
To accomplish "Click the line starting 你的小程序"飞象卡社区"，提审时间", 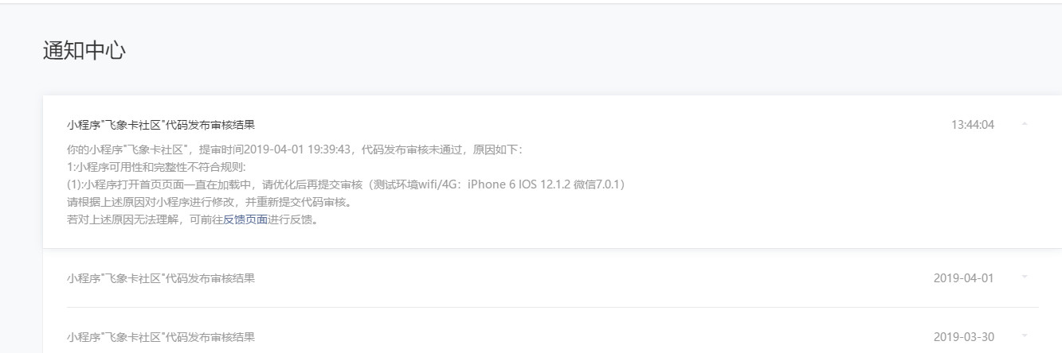I will [295, 149].
